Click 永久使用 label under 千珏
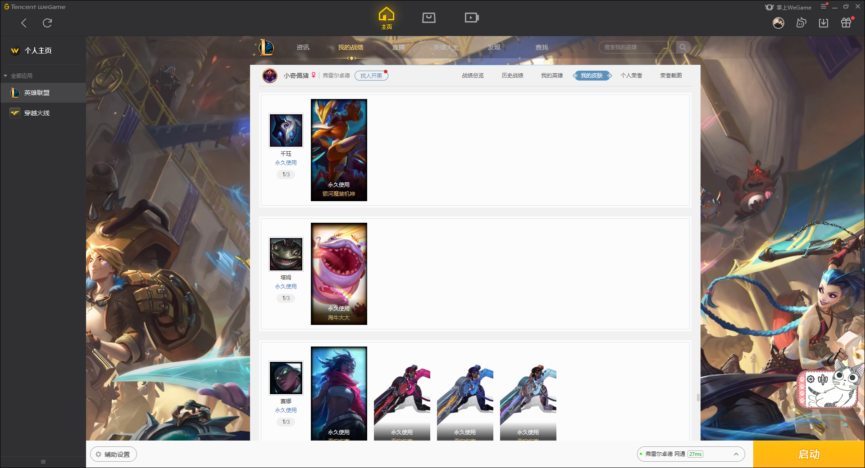 pos(286,163)
